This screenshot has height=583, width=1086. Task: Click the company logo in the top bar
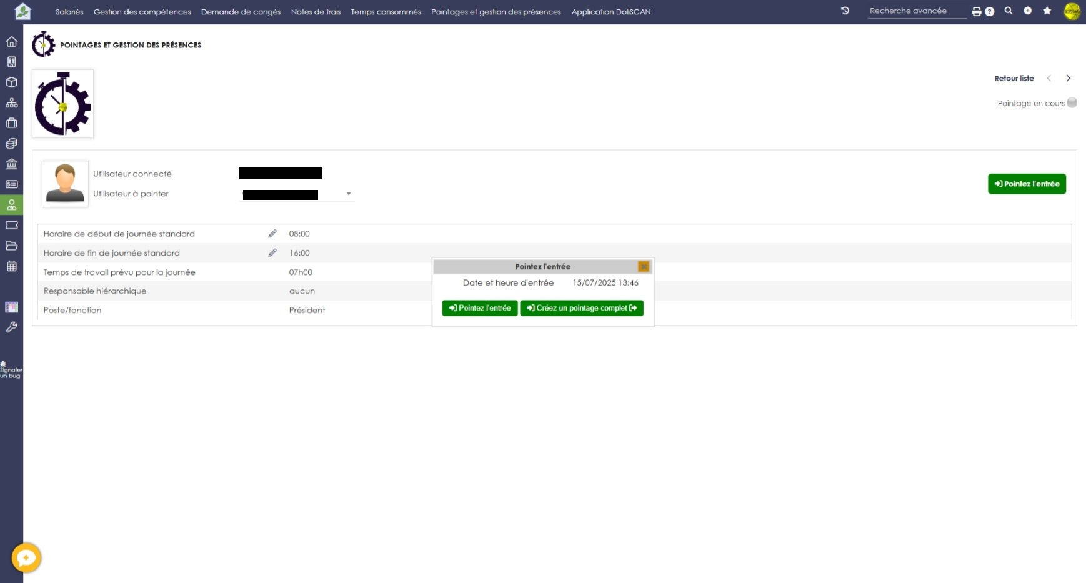22,11
